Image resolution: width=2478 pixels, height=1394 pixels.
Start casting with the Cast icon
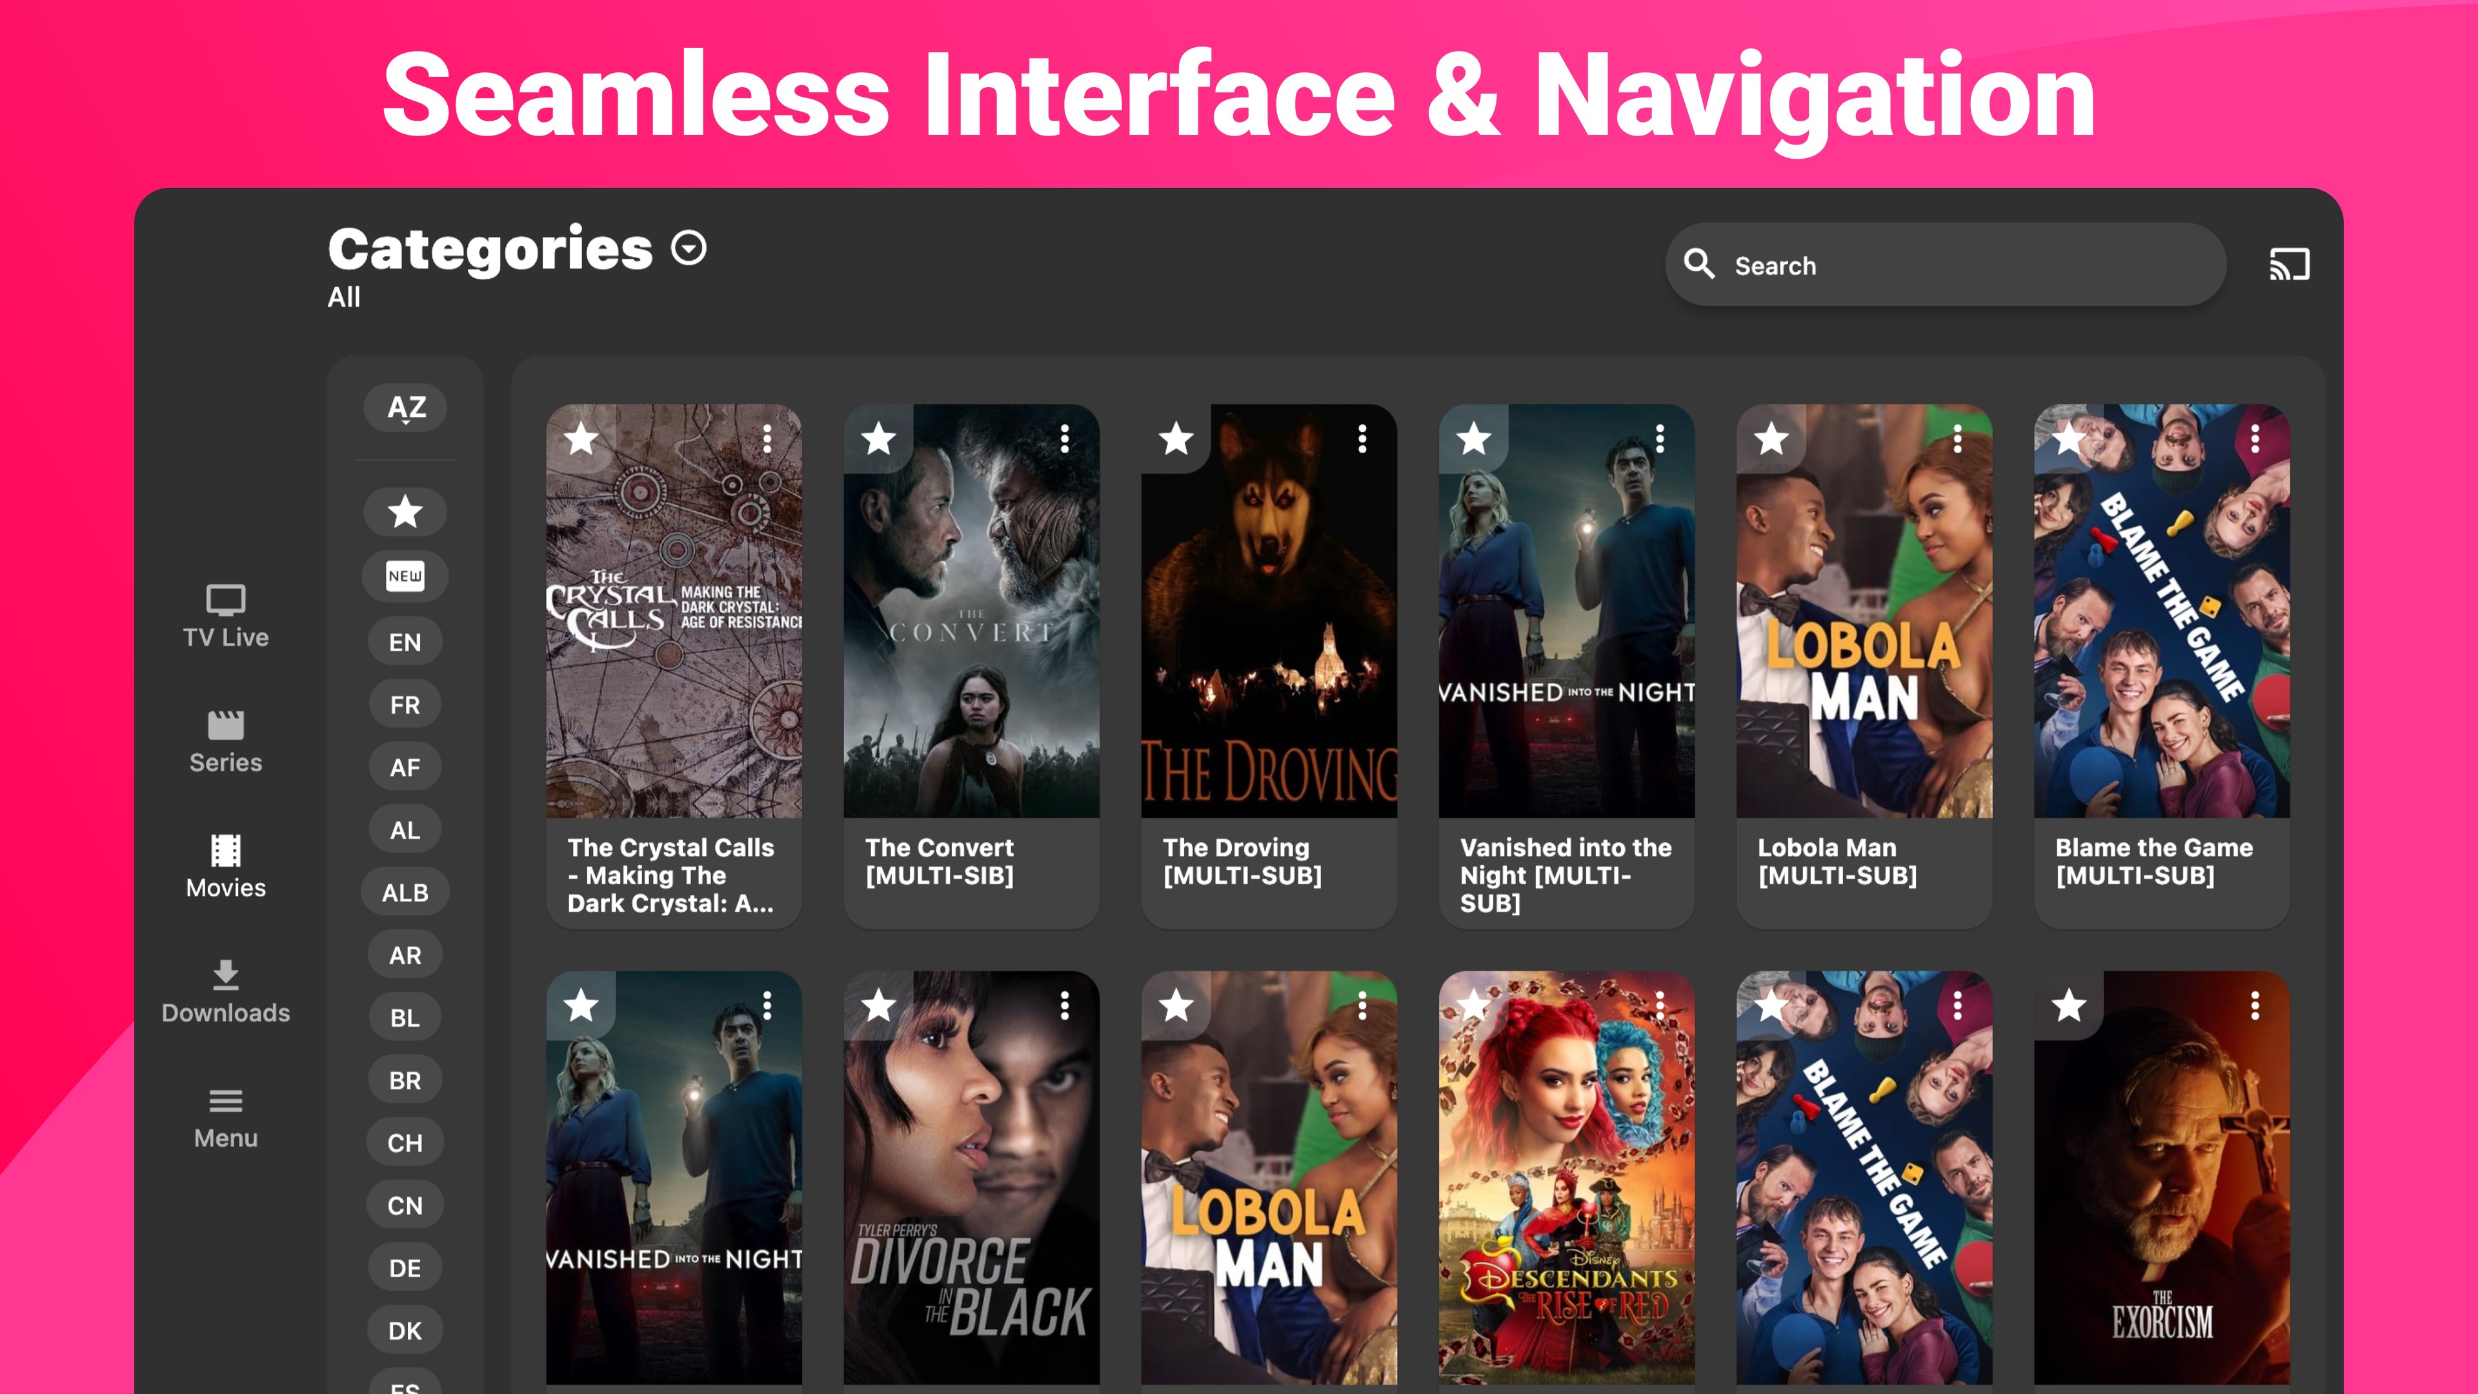click(2290, 265)
